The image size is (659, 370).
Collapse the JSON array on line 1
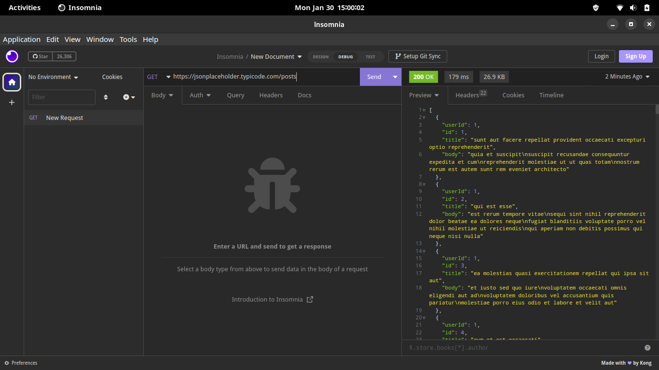pos(423,110)
